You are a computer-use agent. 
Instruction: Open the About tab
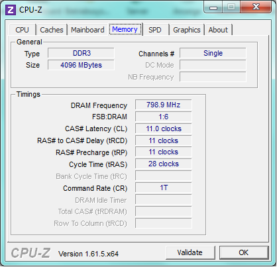(x=218, y=30)
